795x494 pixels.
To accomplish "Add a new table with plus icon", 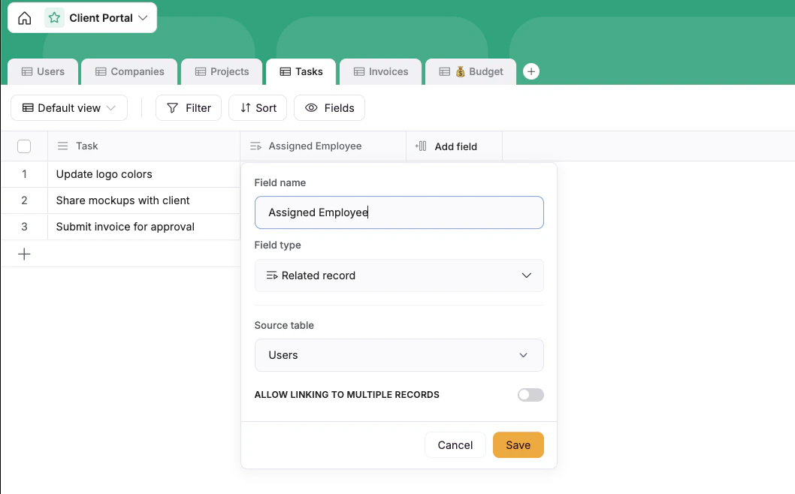I will coord(531,71).
